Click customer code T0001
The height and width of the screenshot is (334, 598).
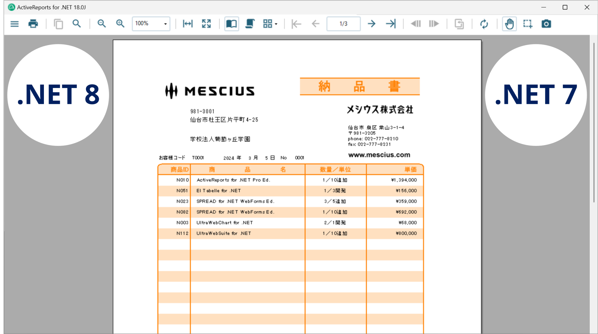tap(198, 158)
